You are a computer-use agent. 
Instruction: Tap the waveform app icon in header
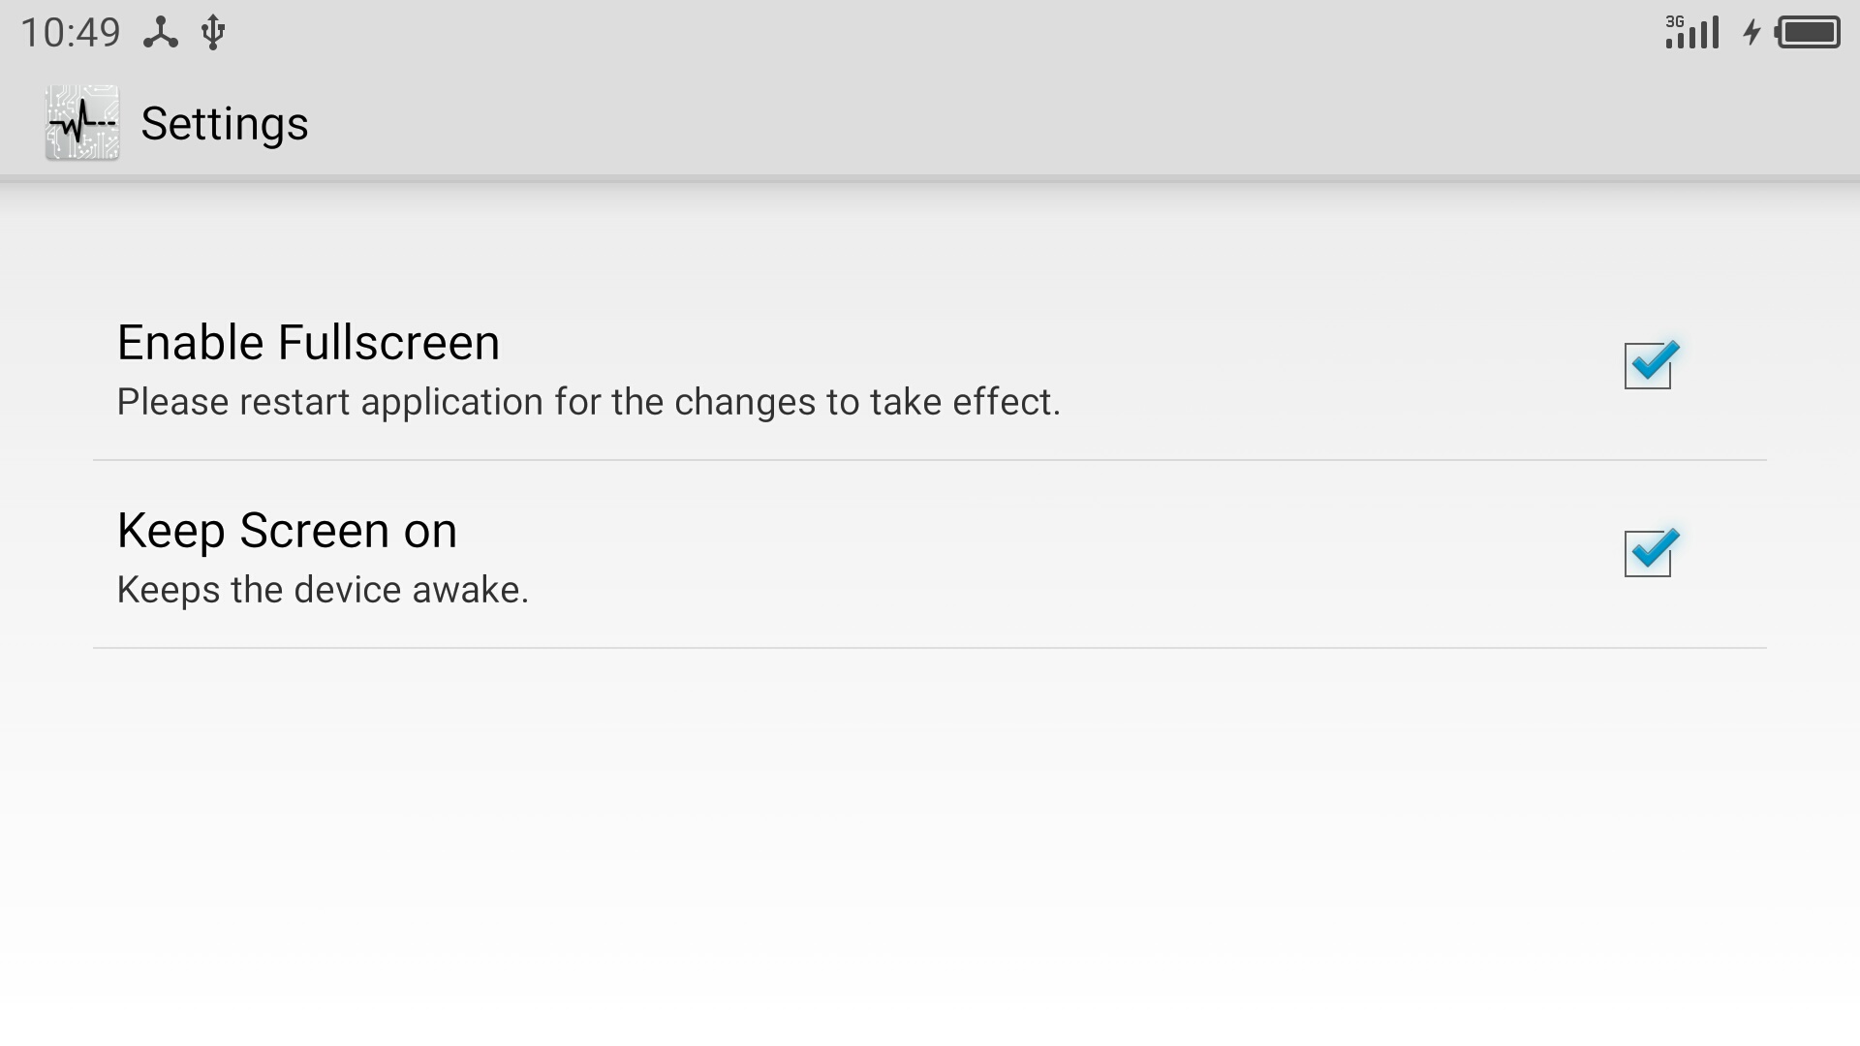coord(82,123)
